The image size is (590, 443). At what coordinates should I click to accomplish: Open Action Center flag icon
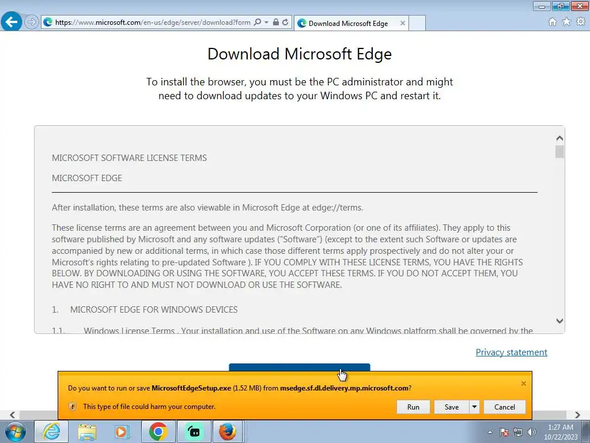click(x=504, y=432)
